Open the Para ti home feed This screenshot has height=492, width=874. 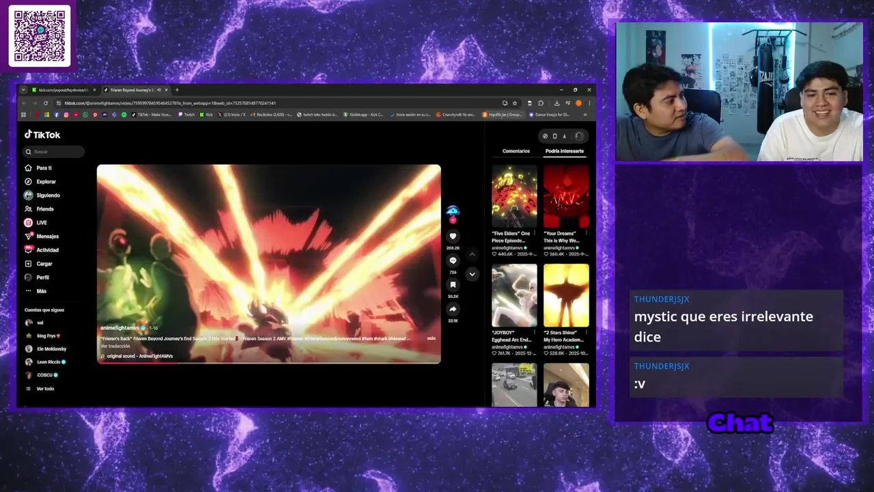tap(38, 168)
